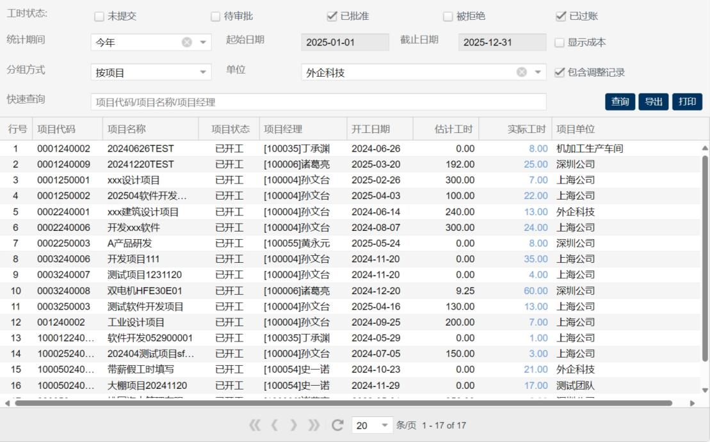The image size is (710, 442).
Task: Focus the 快速查询 search input field
Action: coord(318,102)
